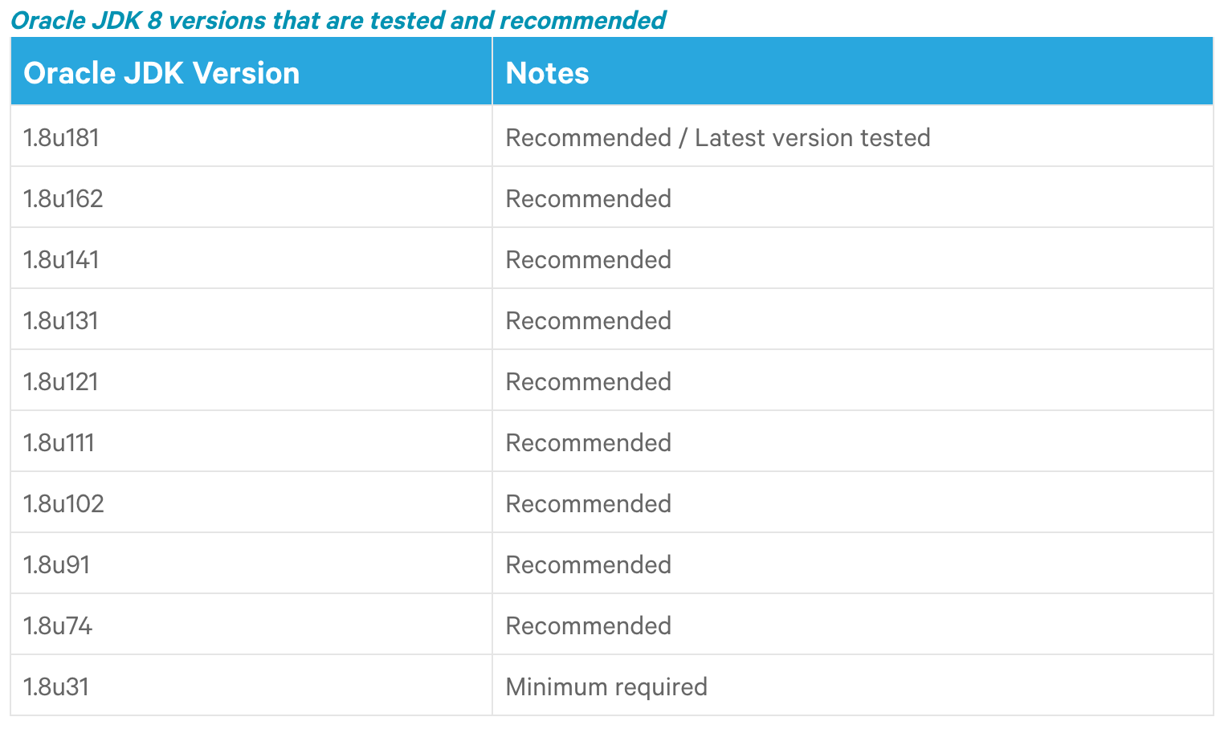Select the 1.8u111 version cell

59,443
